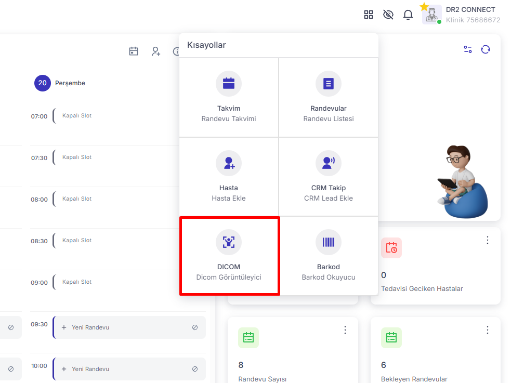The image size is (511, 383).
Task: Open the DR2 CONNECT user profile avatar
Action: click(432, 15)
